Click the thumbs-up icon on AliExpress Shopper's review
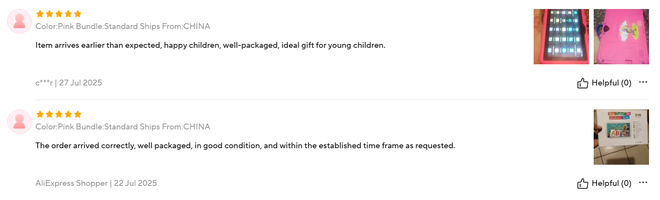 tap(583, 183)
